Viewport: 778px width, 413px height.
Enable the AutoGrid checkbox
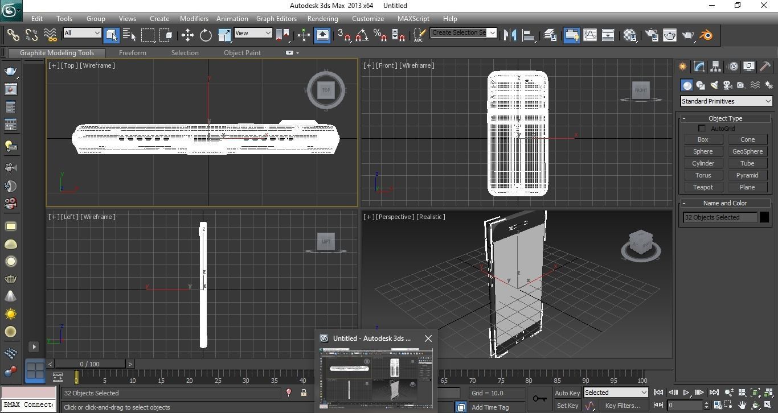702,129
